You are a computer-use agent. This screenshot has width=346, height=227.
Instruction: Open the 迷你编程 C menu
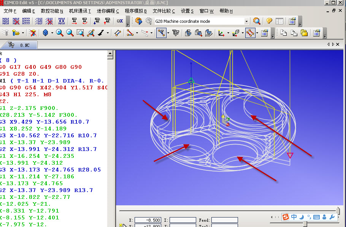108,11
